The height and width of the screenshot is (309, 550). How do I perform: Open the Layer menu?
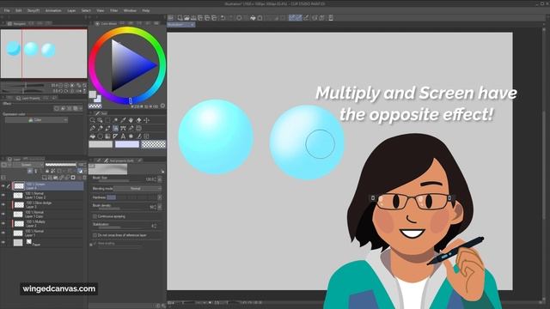click(x=71, y=10)
